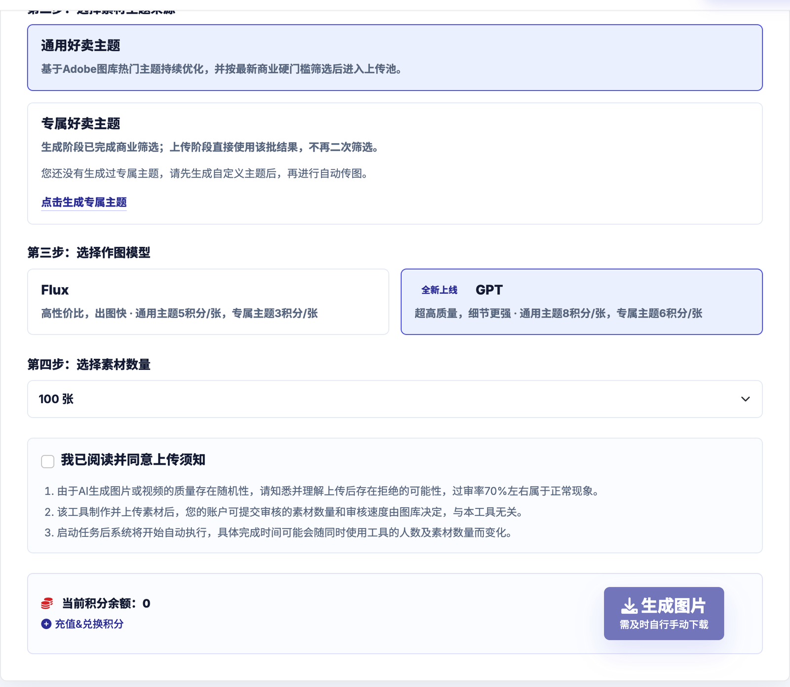
Task: Open the 点击生成专属主题 link
Action: tap(84, 202)
